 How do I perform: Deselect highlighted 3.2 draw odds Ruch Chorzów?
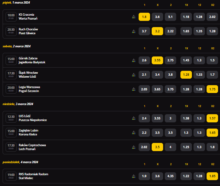point(157,31)
